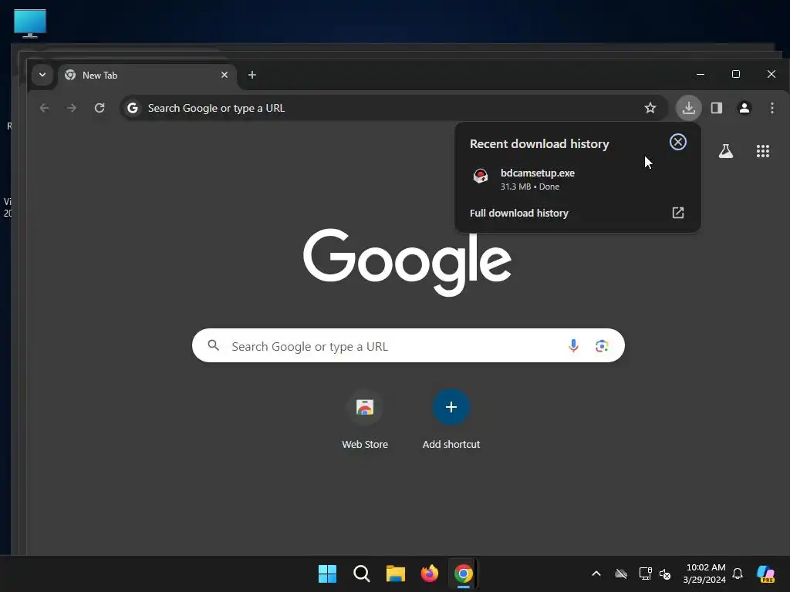
Task: Click the OneDrive cloud tray icon
Action: pos(621,573)
